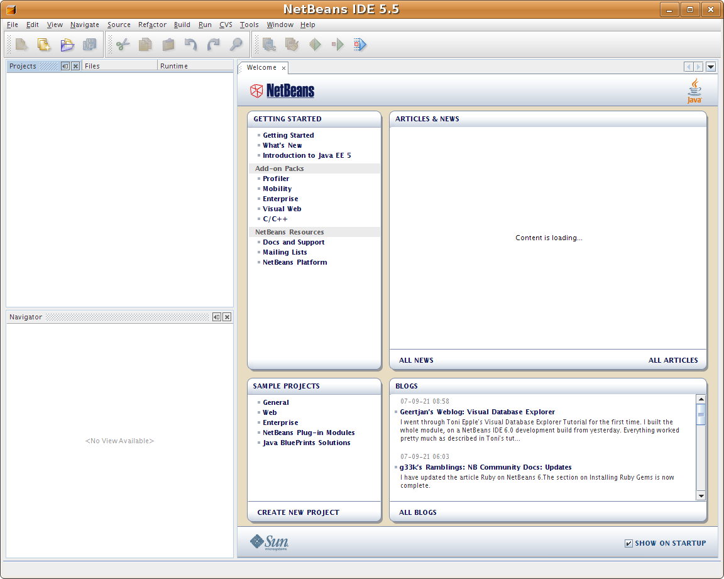Click the Debug Main Project icon
The height and width of the screenshot is (579, 724).
[337, 45]
